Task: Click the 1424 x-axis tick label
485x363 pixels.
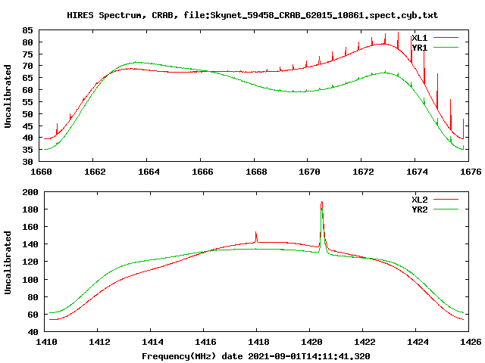Action: (418, 342)
